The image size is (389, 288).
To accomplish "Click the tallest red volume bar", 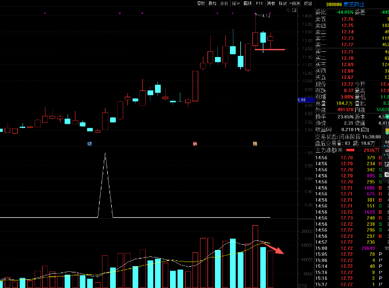I will 255,256.
